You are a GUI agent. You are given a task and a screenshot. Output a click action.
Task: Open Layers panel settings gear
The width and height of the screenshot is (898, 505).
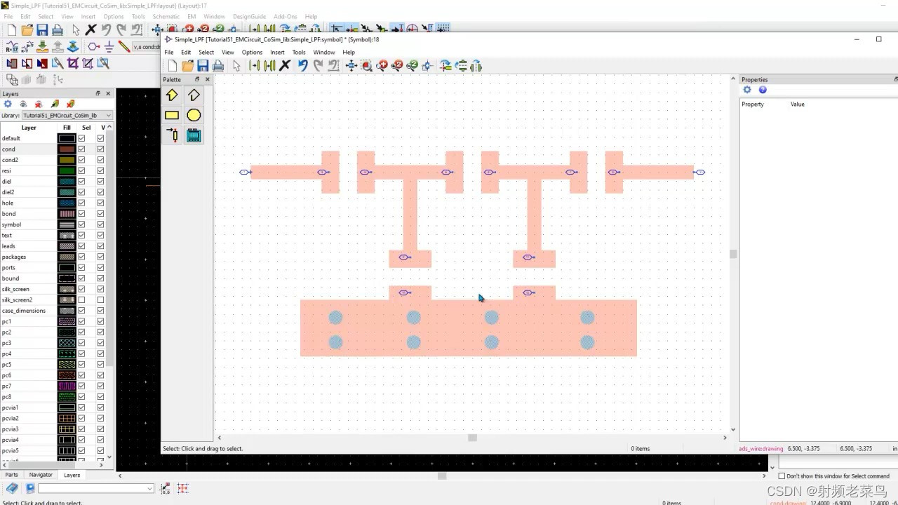tap(8, 104)
